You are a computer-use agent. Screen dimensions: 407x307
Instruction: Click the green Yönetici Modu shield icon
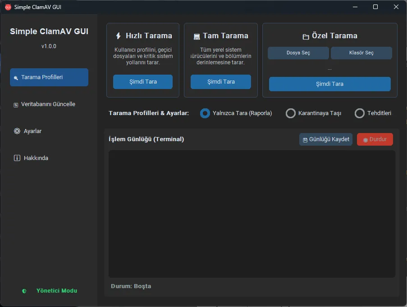[24, 291]
